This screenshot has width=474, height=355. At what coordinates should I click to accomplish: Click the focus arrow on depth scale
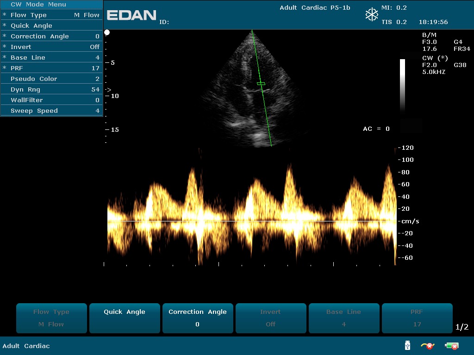108,89
